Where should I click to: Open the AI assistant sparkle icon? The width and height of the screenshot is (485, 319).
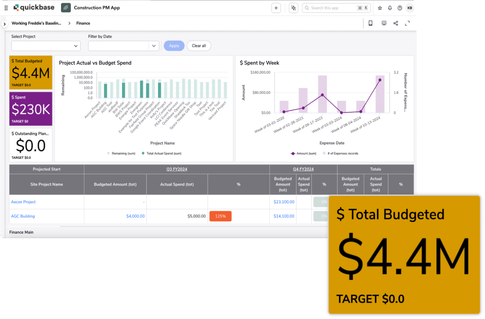click(x=293, y=8)
